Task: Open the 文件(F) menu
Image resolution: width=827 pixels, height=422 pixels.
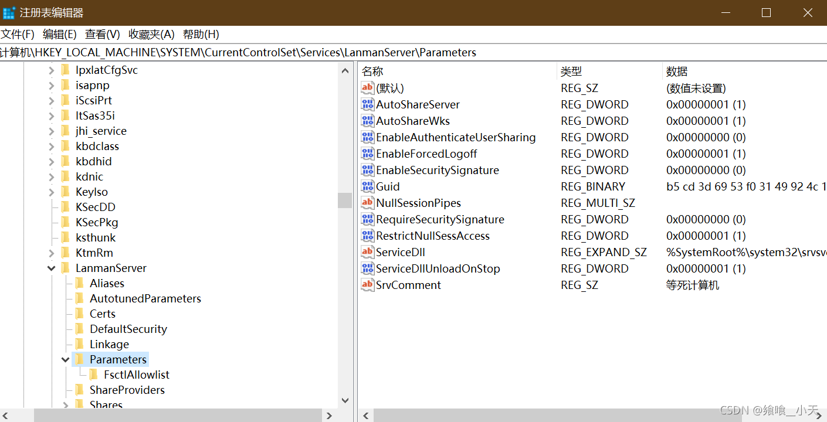Action: point(18,35)
